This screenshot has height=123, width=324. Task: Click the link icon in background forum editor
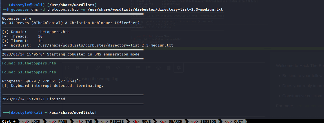(97, 68)
